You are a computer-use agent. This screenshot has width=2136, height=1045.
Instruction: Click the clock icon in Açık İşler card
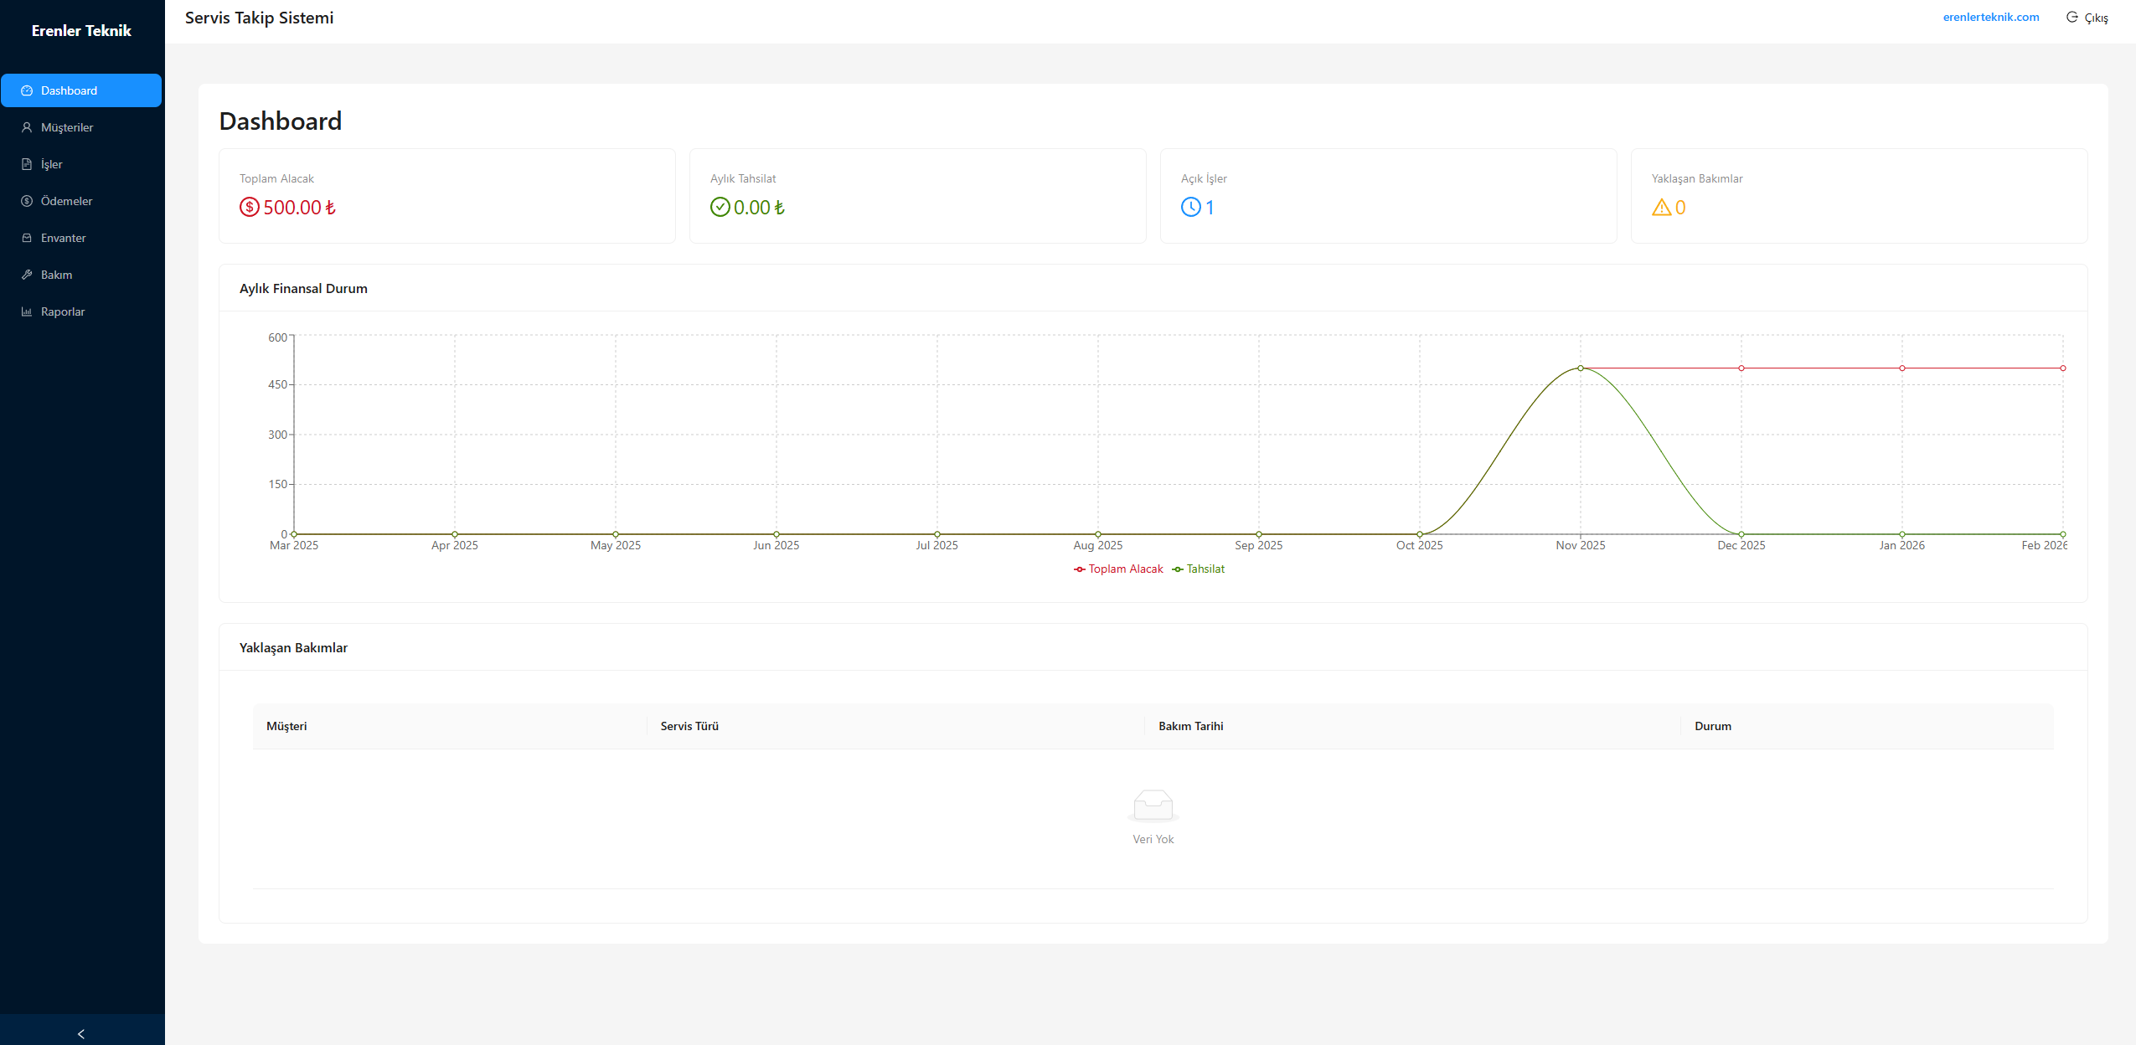click(x=1190, y=207)
